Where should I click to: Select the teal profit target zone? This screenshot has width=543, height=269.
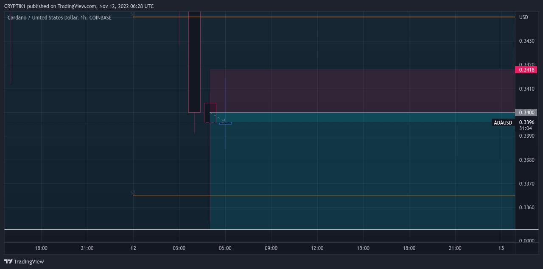pyautogui.click(x=362, y=171)
